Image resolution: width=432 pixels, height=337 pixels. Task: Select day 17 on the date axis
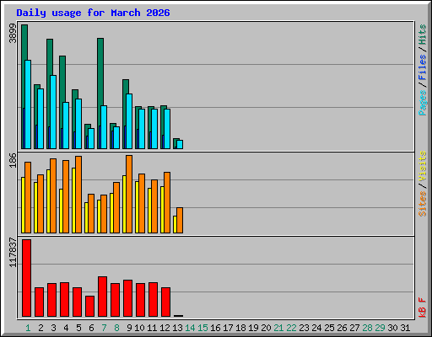pos(228,328)
